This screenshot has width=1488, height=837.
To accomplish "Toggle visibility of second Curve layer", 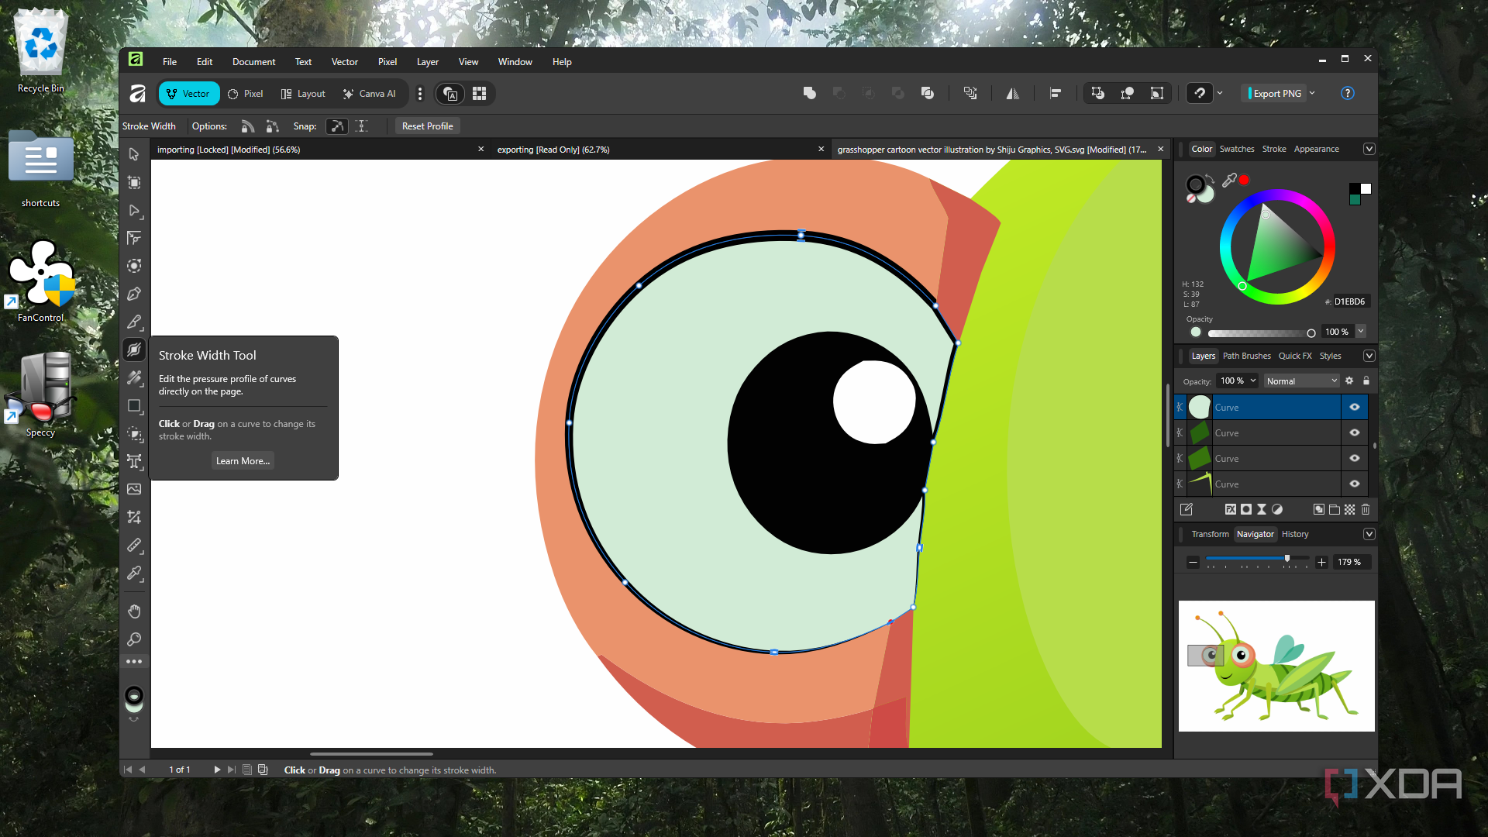I will pos(1355,432).
